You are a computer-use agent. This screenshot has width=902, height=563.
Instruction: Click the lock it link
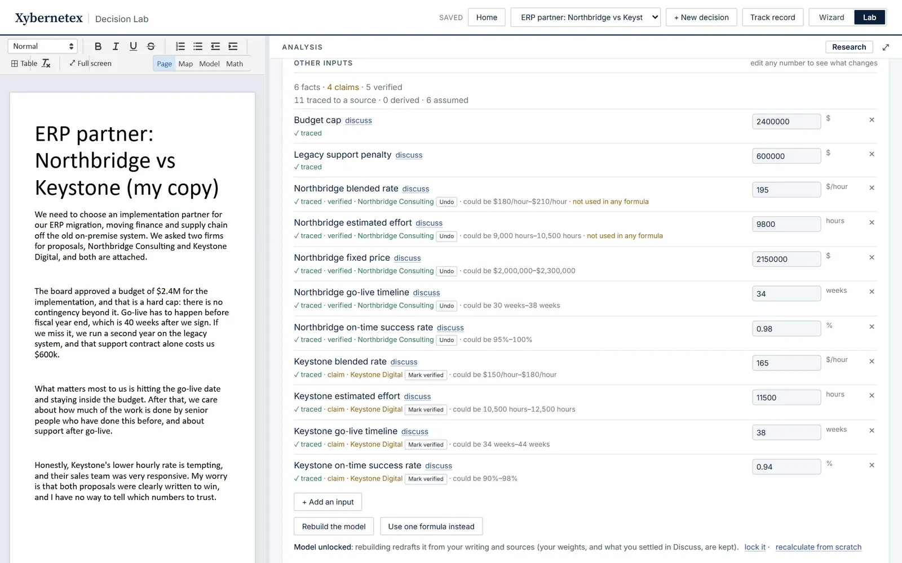click(x=755, y=547)
